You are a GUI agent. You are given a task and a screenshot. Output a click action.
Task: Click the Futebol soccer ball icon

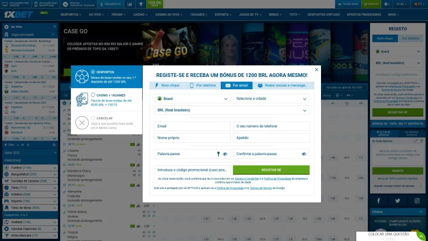pyautogui.click(x=7, y=167)
